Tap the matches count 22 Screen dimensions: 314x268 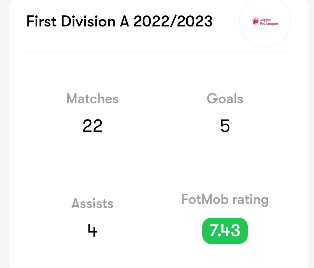pos(92,126)
